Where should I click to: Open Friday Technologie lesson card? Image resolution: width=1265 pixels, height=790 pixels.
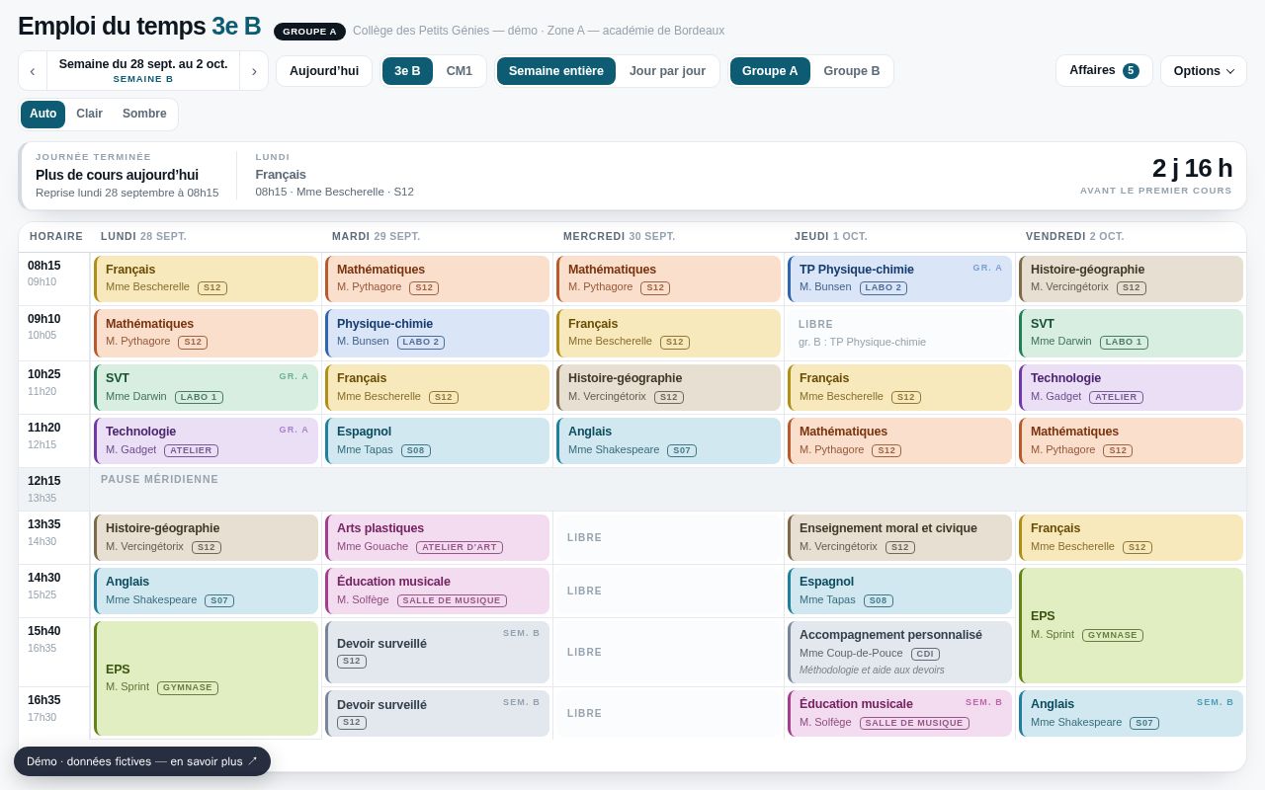click(x=1131, y=388)
